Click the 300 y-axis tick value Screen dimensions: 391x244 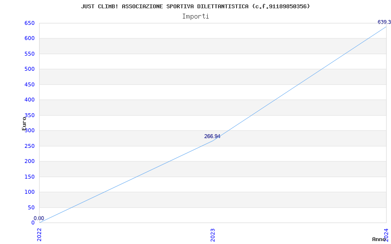tap(29, 130)
